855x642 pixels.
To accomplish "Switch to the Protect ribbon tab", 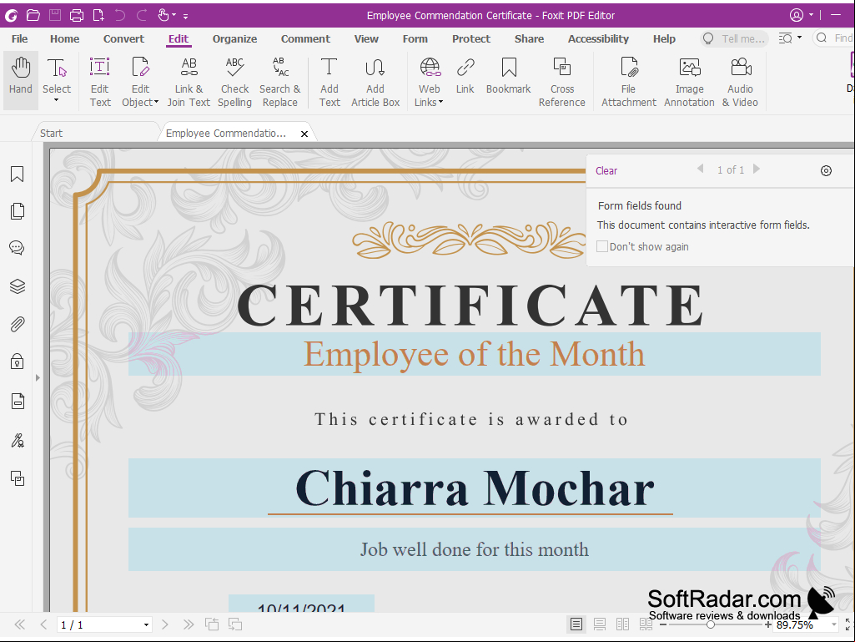I will coord(471,38).
